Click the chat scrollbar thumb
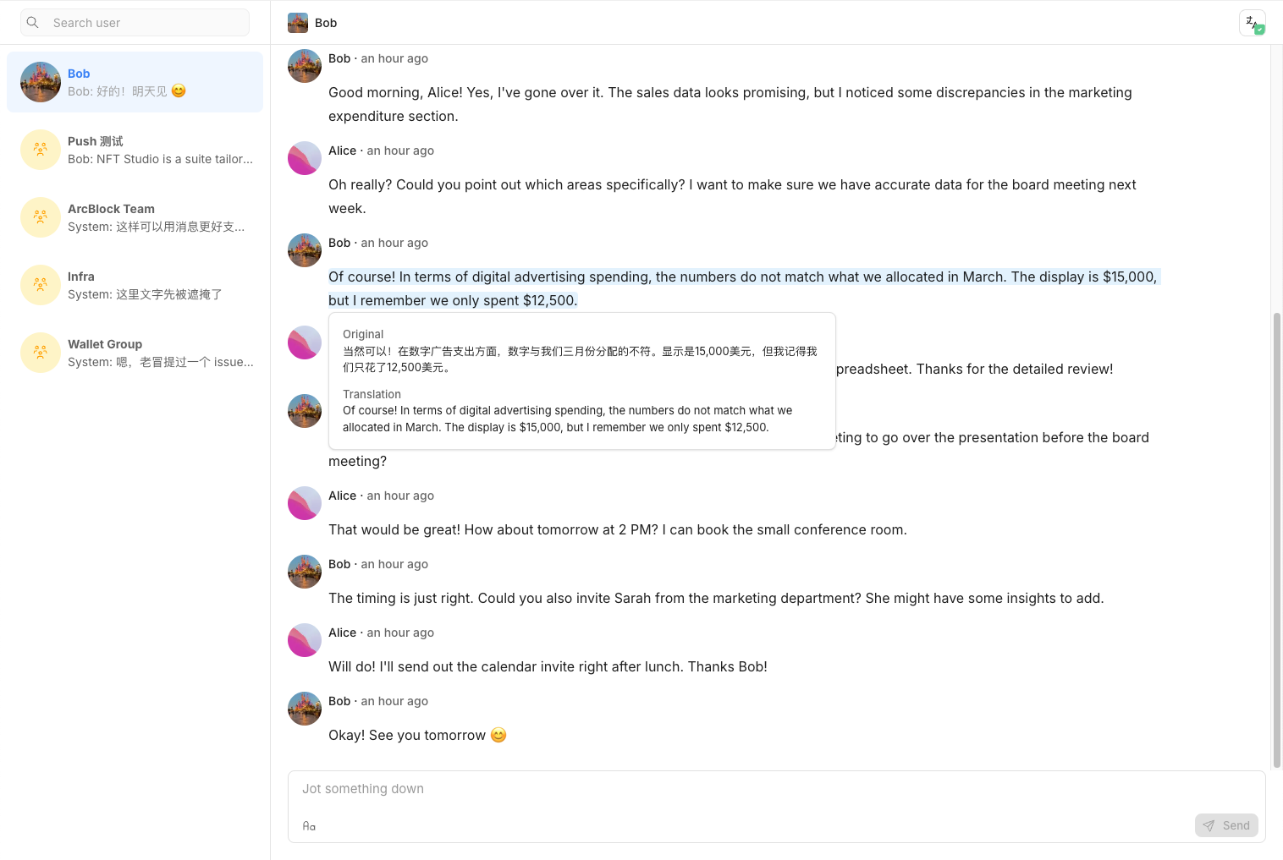Screen dimensions: 1283x860 [1276, 541]
